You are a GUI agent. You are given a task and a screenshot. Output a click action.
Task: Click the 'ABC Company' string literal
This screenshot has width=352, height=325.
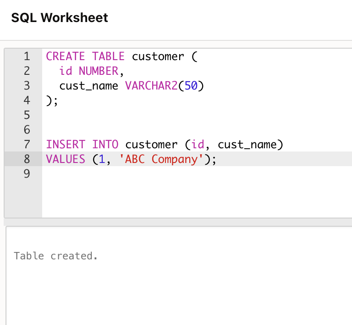pos(161,159)
